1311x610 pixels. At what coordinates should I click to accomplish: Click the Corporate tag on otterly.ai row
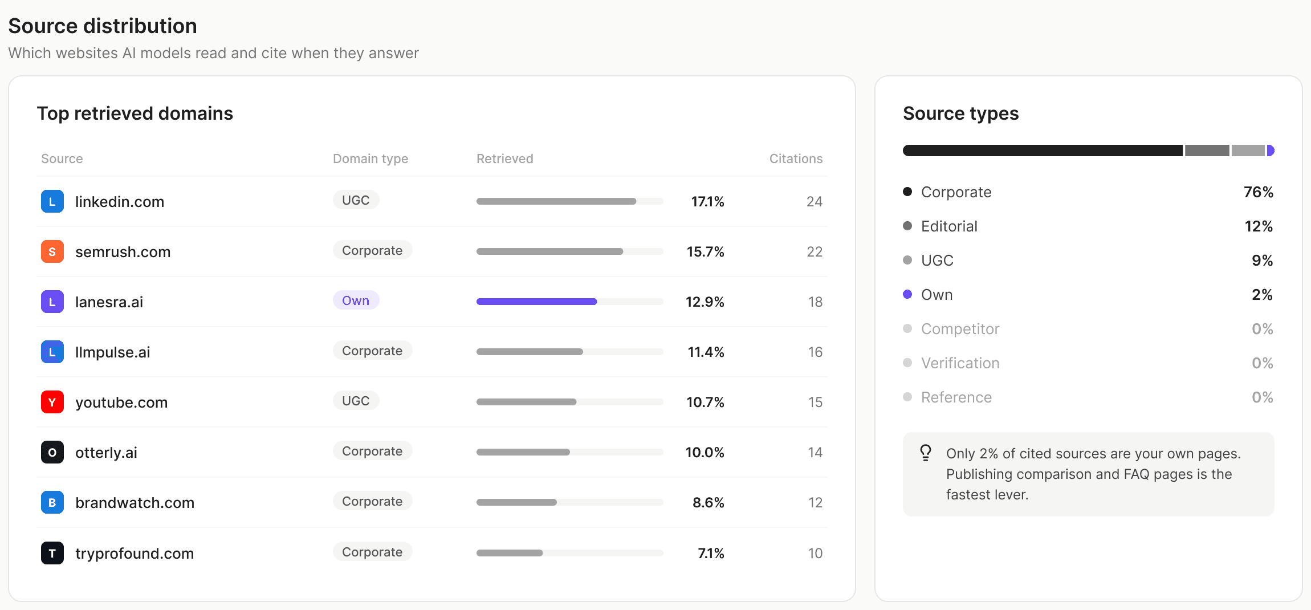[372, 451]
